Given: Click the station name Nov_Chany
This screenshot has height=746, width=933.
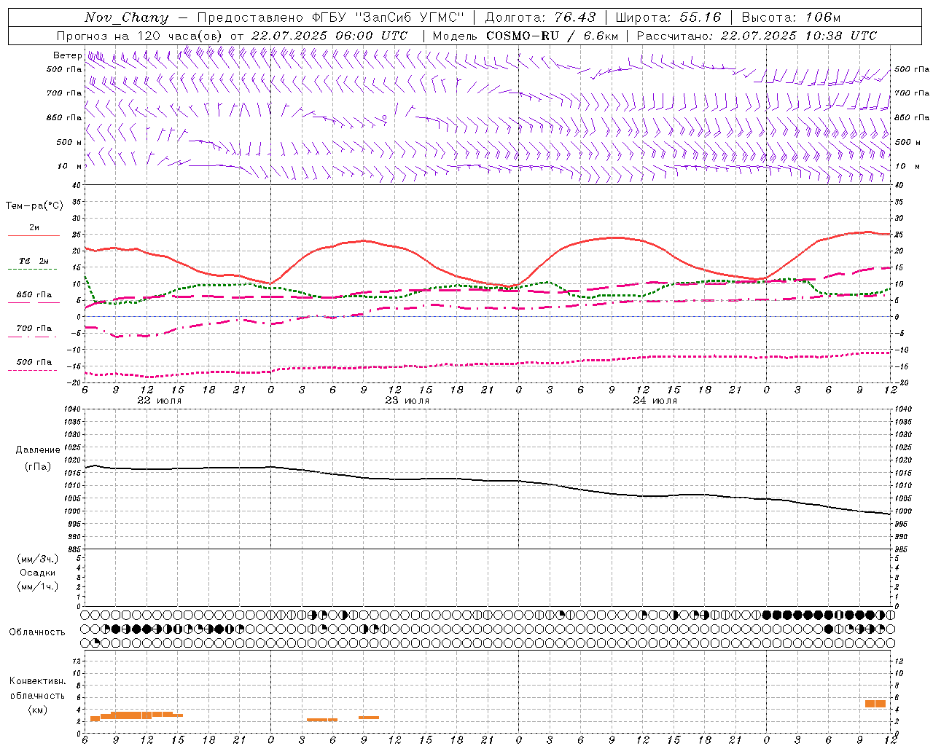Looking at the screenshot, I should (126, 17).
